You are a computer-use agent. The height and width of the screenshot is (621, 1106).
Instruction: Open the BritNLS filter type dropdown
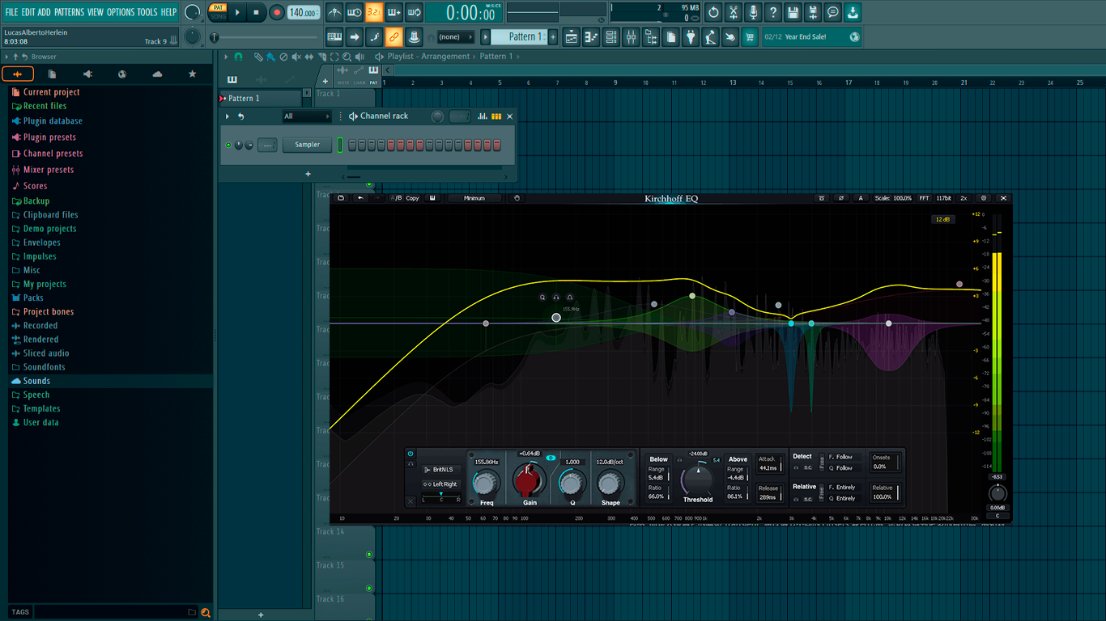click(x=442, y=470)
